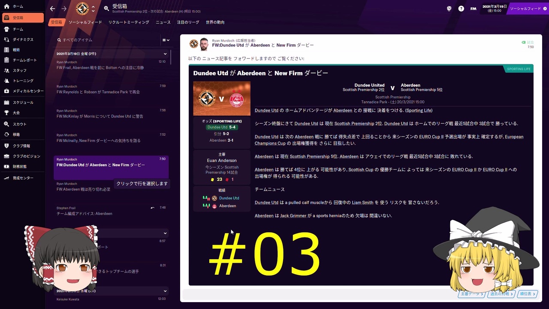This screenshot has width=549, height=309.
Task: Select 受信箱 in the left sidebar
Action: click(23, 18)
